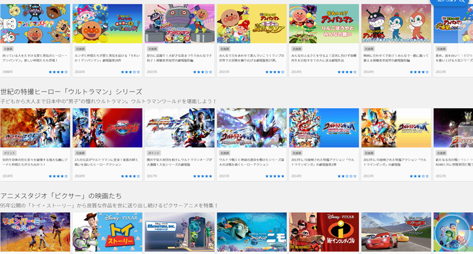Viewport: 473px width, 254px height.
Task: Click the two-star rating on the 2014 Ultraman Ginga card
Action: point(347,176)
